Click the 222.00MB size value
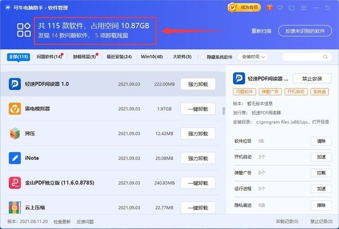The height and width of the screenshot is (229, 339). [164, 84]
